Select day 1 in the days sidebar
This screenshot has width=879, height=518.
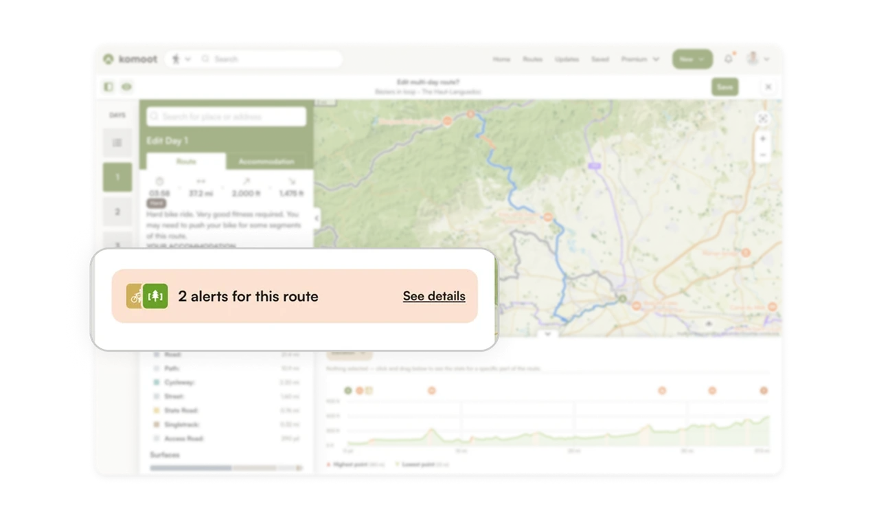click(x=117, y=177)
